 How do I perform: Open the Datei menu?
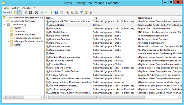[6, 8]
